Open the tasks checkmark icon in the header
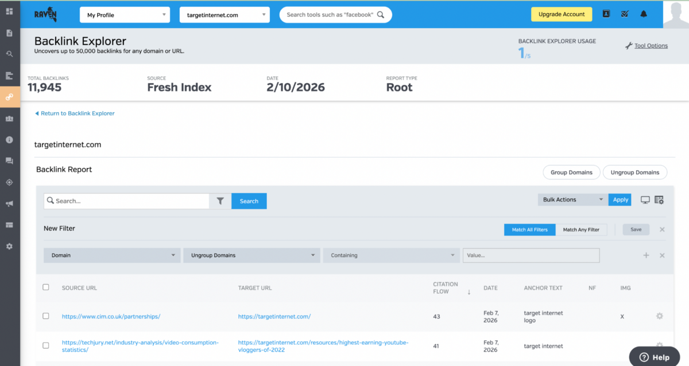The image size is (689, 366). [624, 14]
